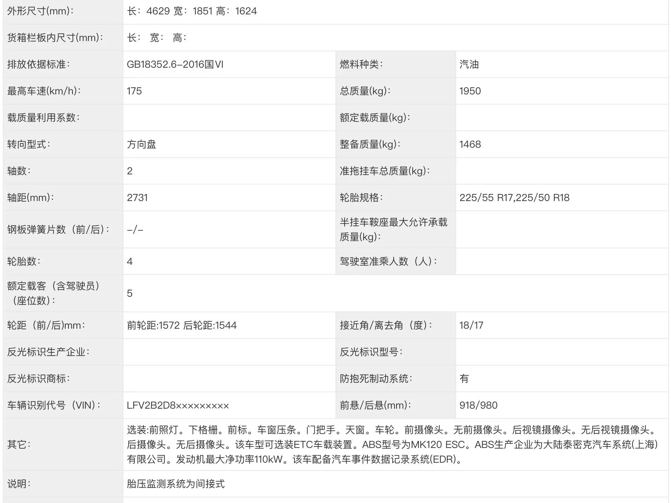Click the 反光标识生产企业 label
The image size is (671, 503).
pos(48,352)
